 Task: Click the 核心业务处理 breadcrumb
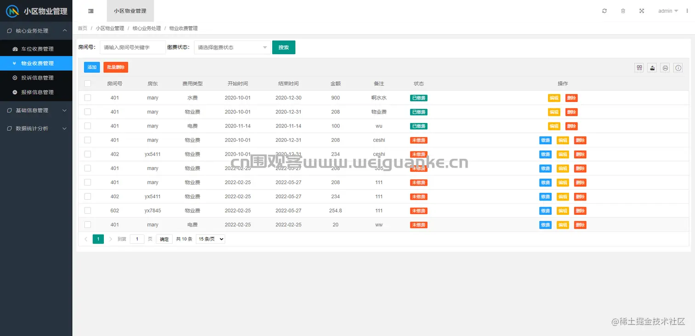coord(147,28)
